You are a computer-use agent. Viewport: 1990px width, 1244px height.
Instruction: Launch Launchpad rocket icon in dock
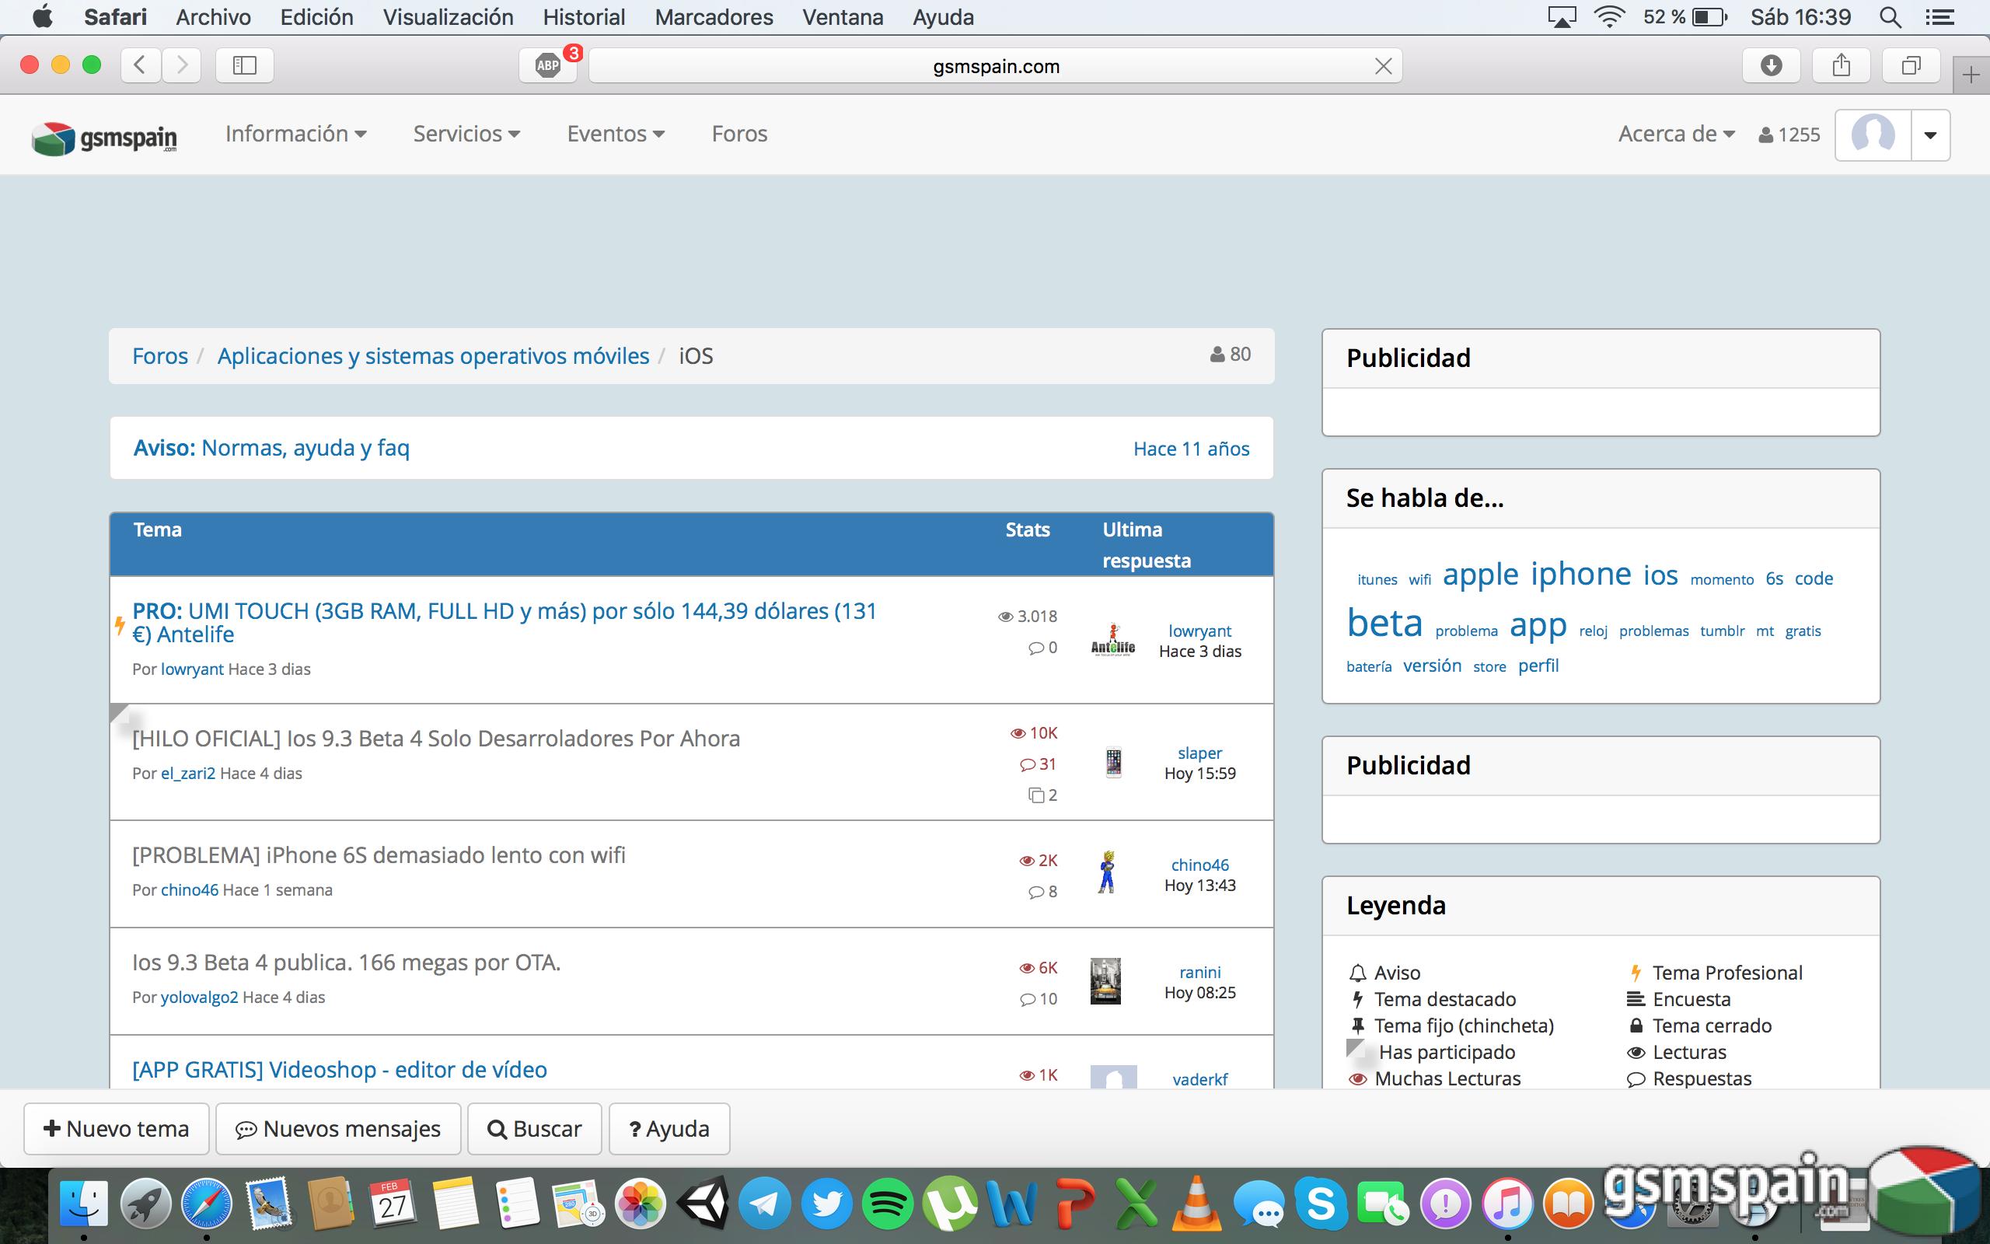coord(145,1204)
